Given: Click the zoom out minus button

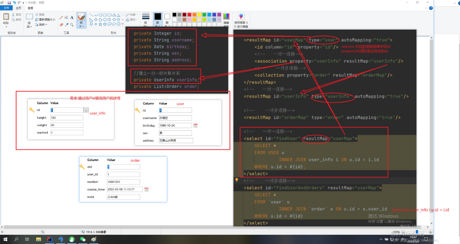Looking at the screenshot, I should 403,232.
